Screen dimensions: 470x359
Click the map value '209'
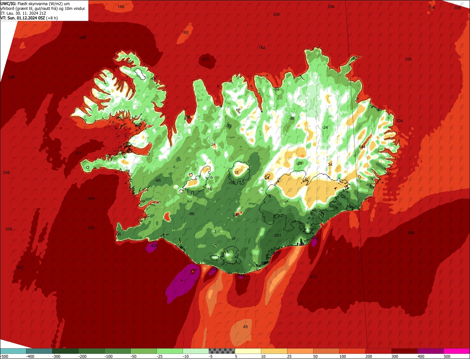point(457,8)
